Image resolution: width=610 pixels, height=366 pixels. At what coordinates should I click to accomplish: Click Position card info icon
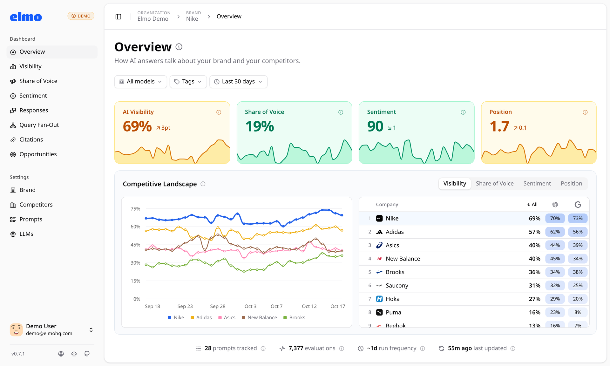[585, 112]
